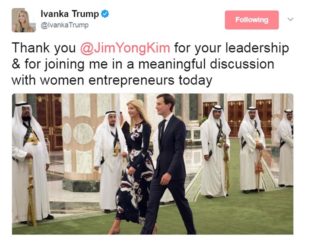The image size is (311, 237).
Task: Follow the @JimYongKim mention link
Action: click(125, 48)
